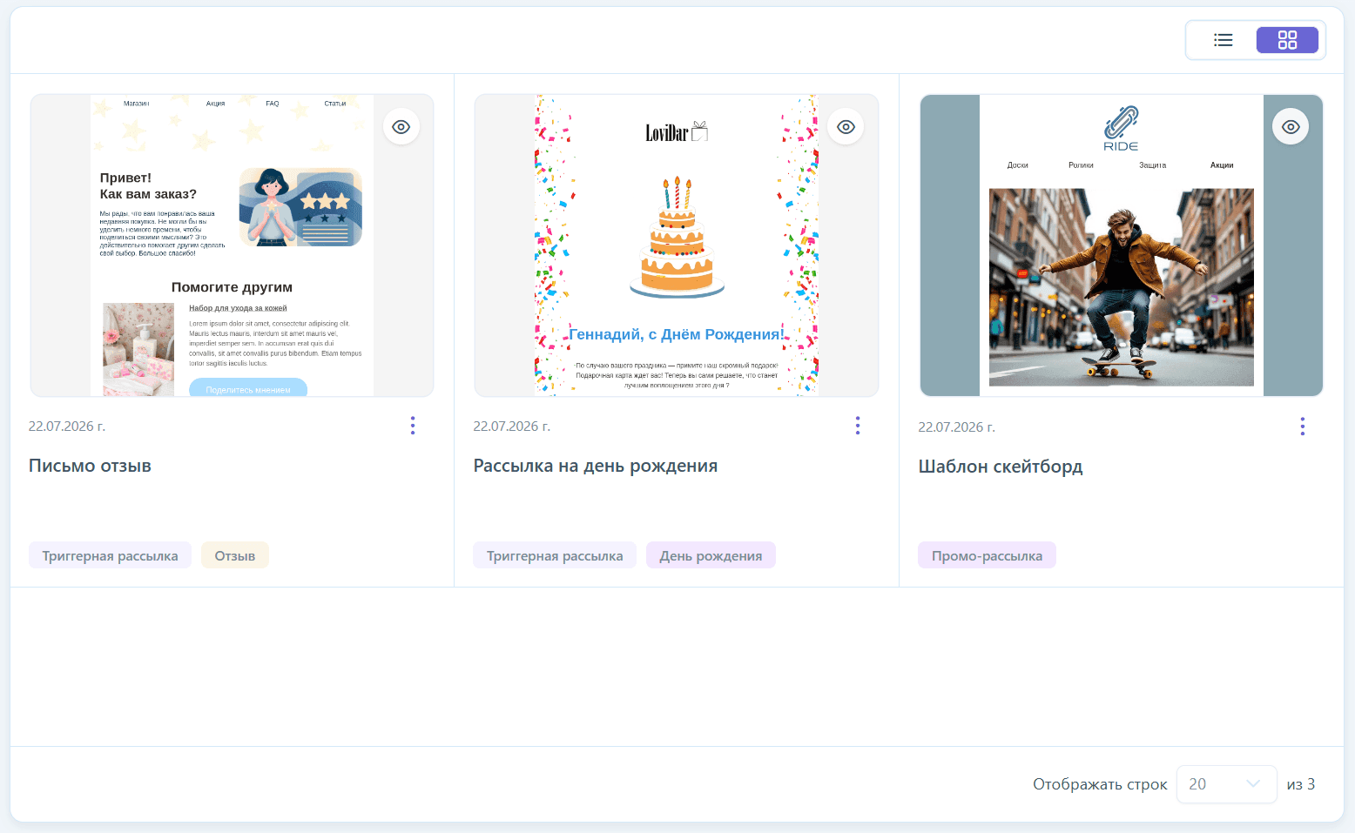1355x833 pixels.
Task: Open the Письмо отзыв title
Action: tap(90, 466)
